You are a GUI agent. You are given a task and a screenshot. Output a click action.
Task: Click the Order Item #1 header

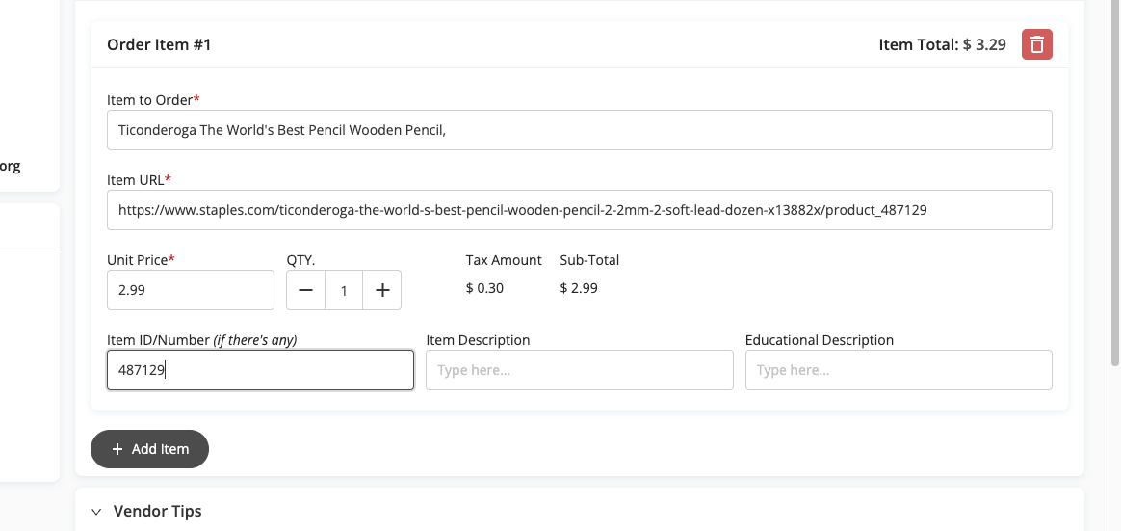tap(159, 44)
